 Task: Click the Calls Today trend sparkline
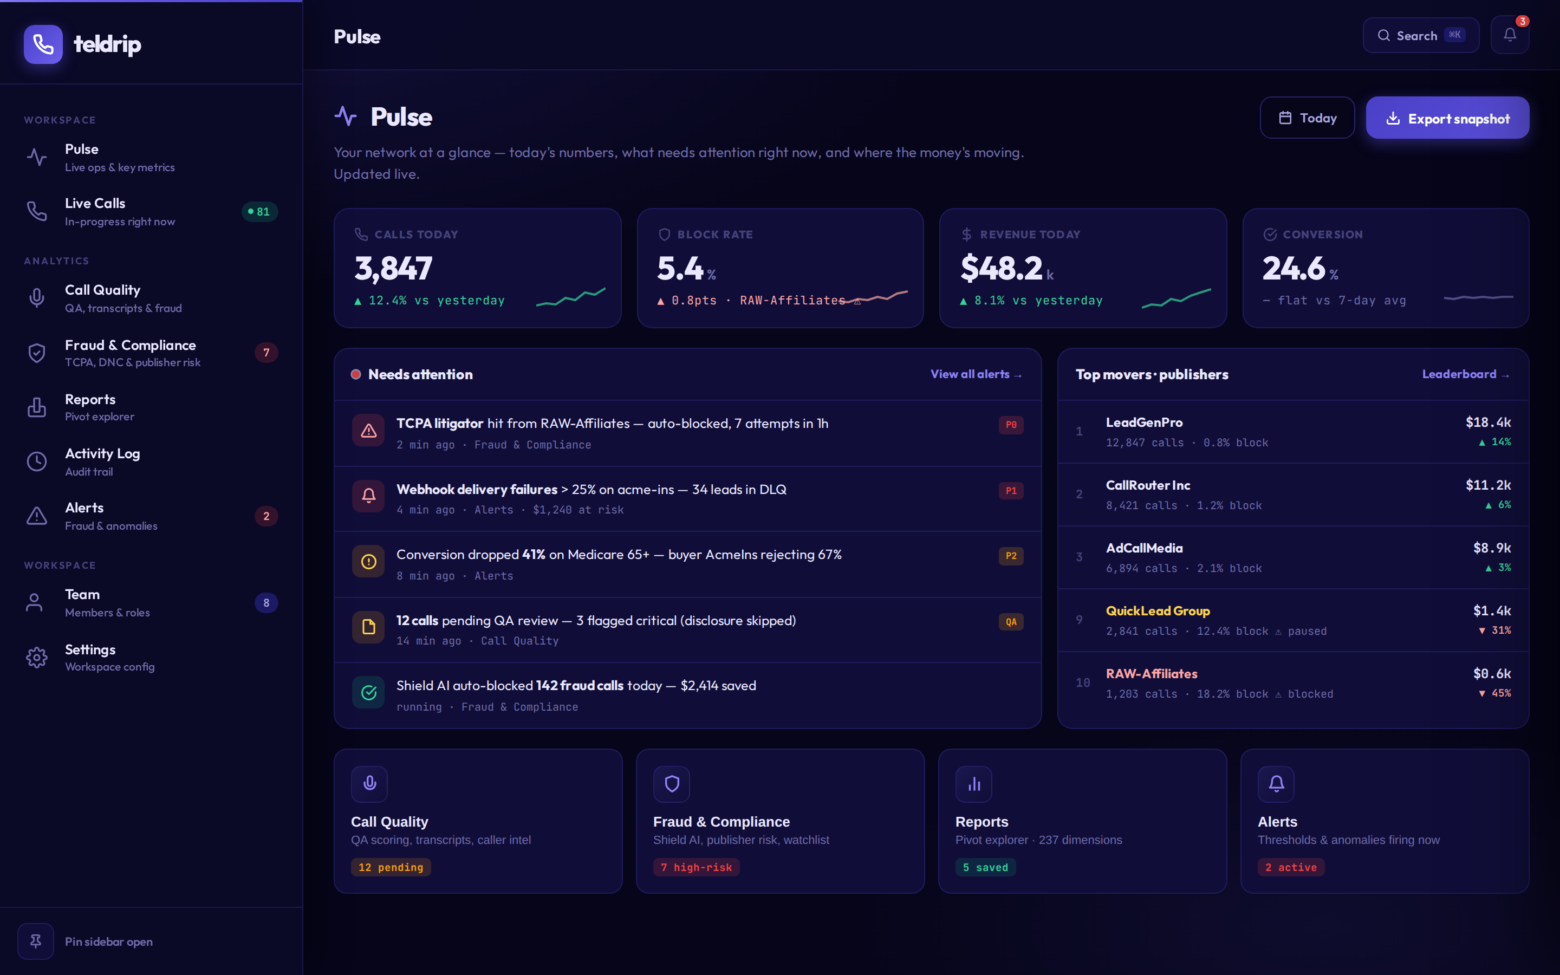(x=571, y=297)
